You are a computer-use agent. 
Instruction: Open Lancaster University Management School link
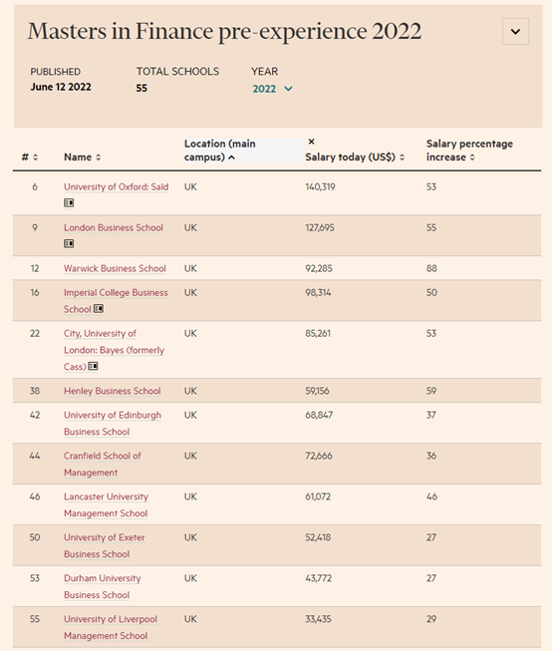(106, 504)
